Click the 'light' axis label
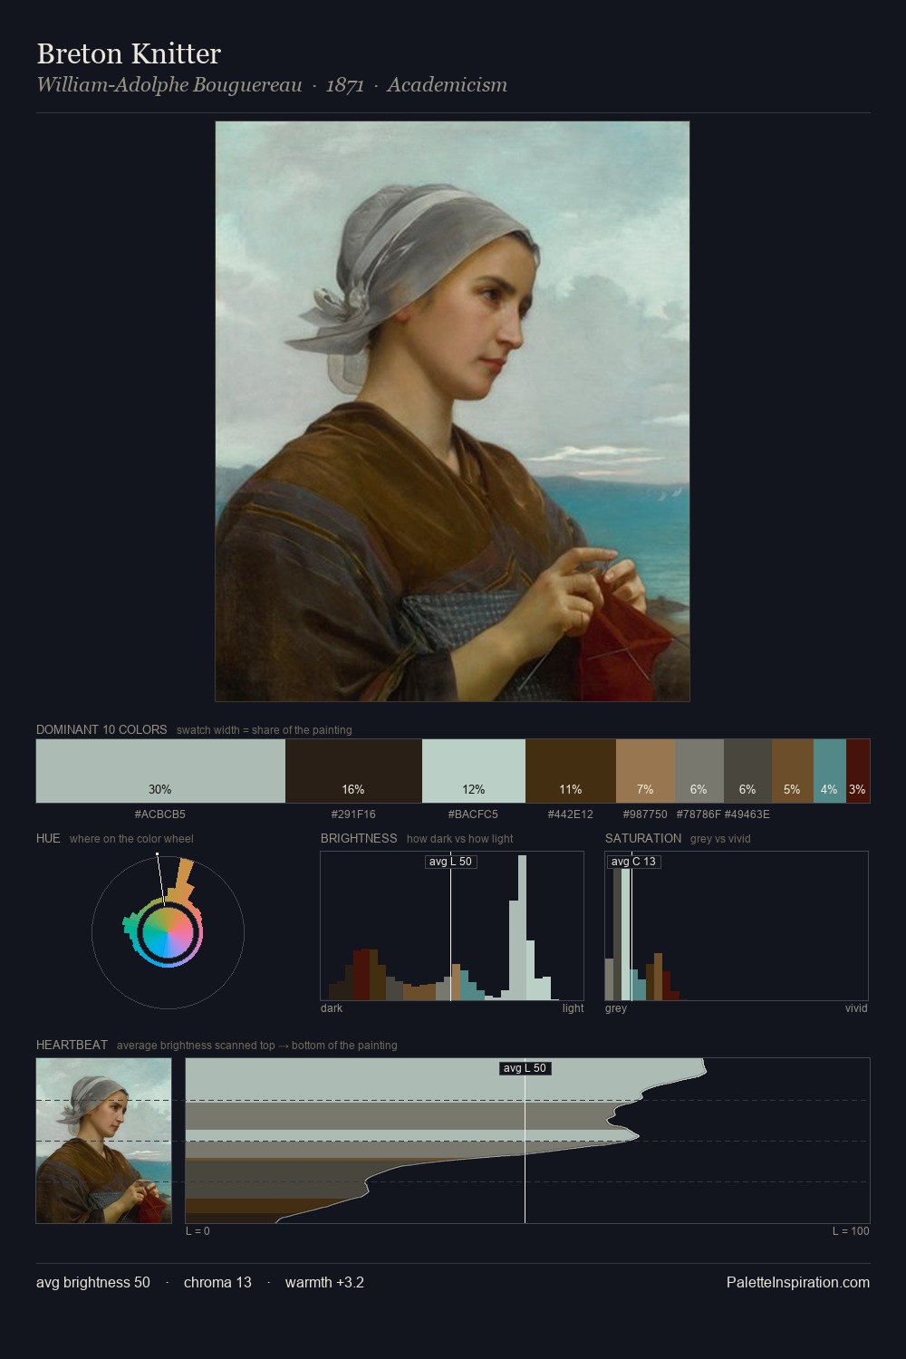Screen dimensions: 906x1359 click(x=573, y=1008)
